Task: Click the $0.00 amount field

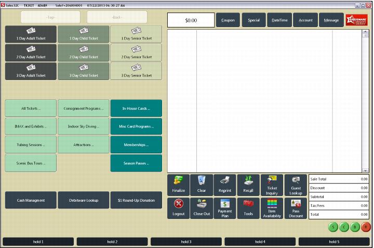Action: (x=191, y=20)
